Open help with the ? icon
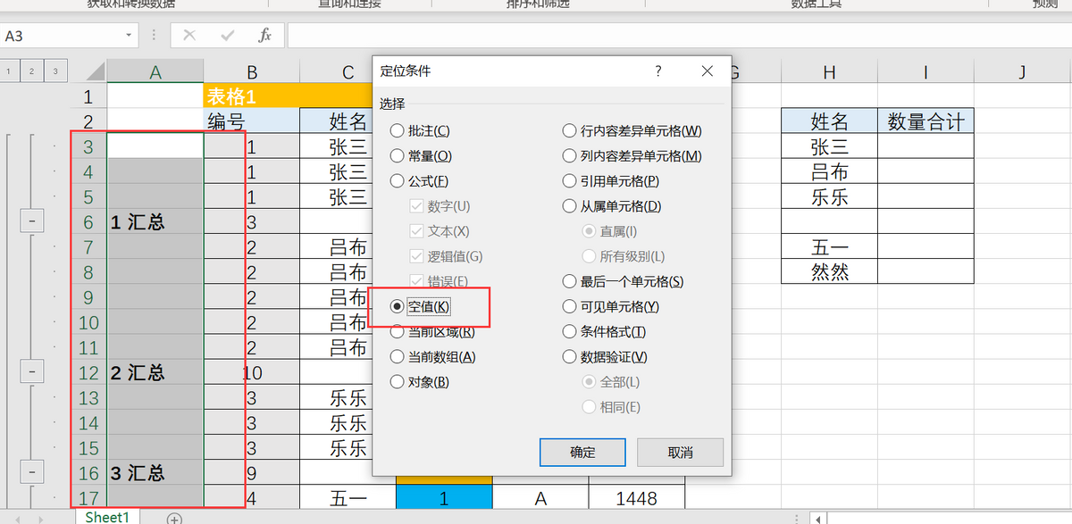The height and width of the screenshot is (524, 1072). [658, 71]
